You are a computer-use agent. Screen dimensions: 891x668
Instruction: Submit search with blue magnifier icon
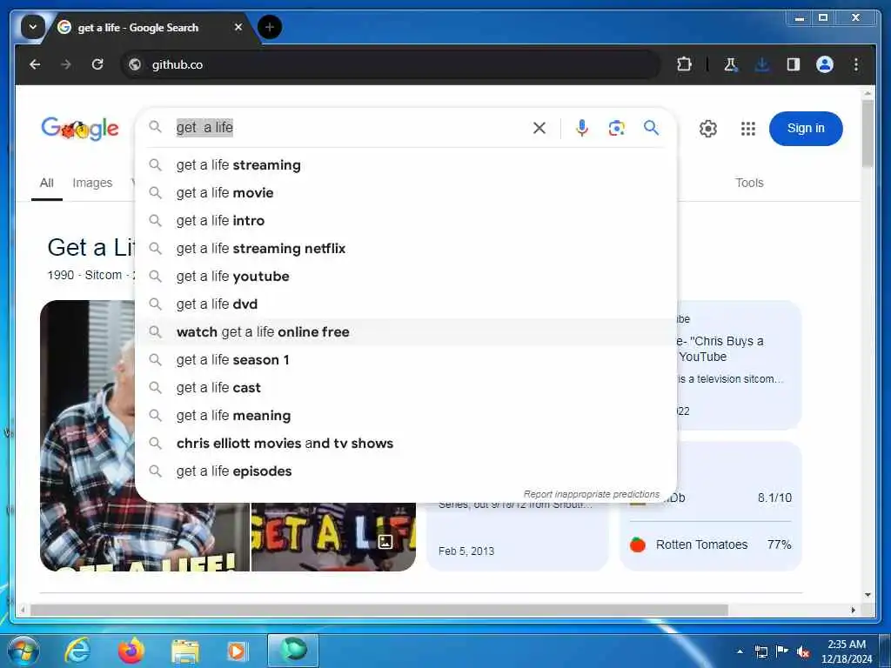651,128
